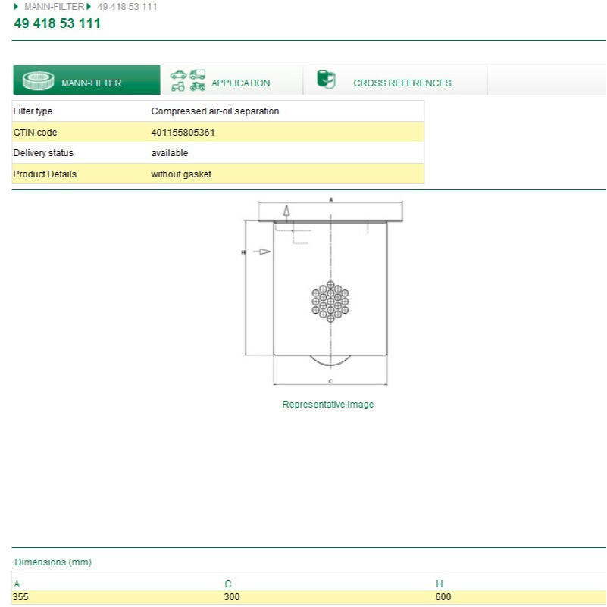
Task: Select the Product Details label
Action: click(x=45, y=174)
